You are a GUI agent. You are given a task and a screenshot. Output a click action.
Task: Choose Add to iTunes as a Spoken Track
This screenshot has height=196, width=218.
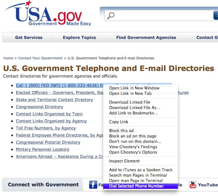click(x=140, y=170)
